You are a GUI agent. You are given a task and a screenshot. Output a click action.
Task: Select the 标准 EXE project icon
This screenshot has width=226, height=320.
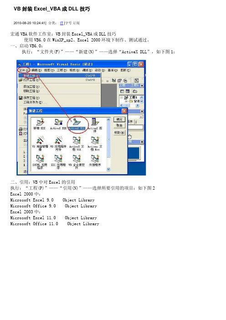[x=40, y=124]
